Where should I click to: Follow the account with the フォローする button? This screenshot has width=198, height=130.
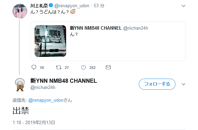tap(157, 84)
